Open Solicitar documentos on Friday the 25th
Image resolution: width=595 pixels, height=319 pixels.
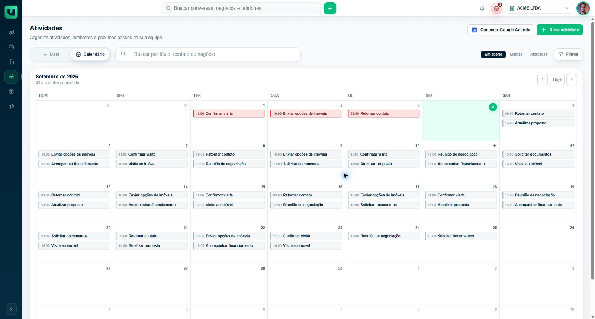pyautogui.click(x=461, y=236)
